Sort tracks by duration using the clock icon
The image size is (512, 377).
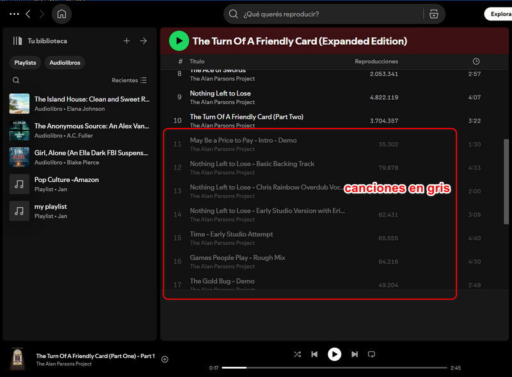(476, 61)
